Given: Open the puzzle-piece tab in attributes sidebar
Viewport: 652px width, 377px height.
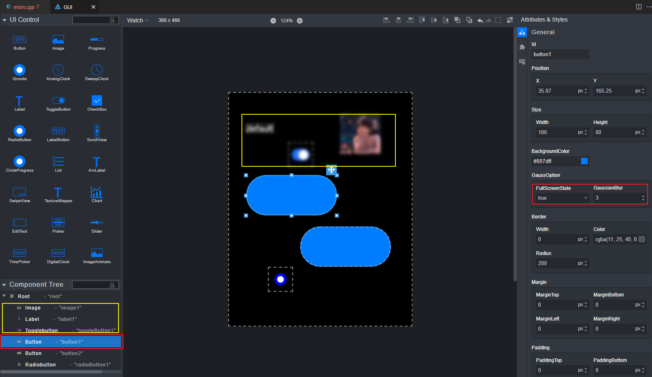Looking at the screenshot, I should [522, 47].
